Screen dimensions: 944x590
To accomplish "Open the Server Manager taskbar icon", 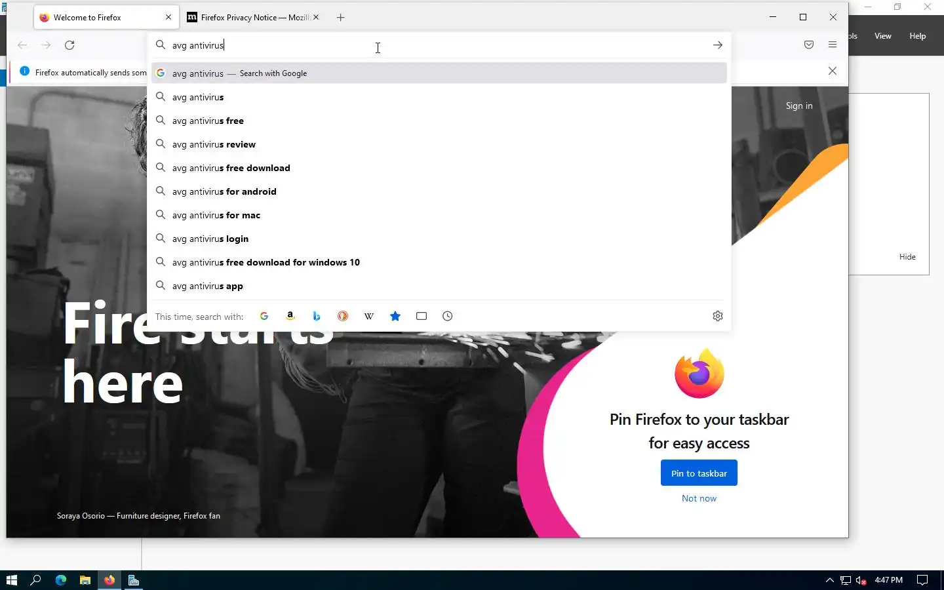I will [x=134, y=580].
